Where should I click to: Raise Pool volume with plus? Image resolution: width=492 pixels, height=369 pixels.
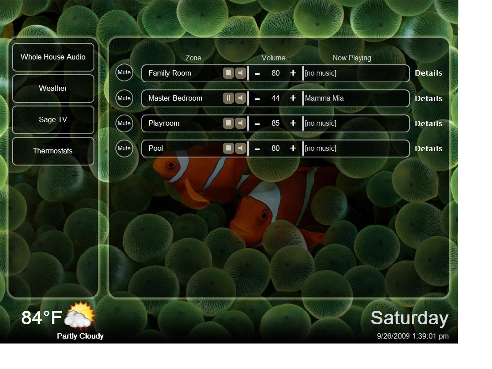(x=293, y=148)
